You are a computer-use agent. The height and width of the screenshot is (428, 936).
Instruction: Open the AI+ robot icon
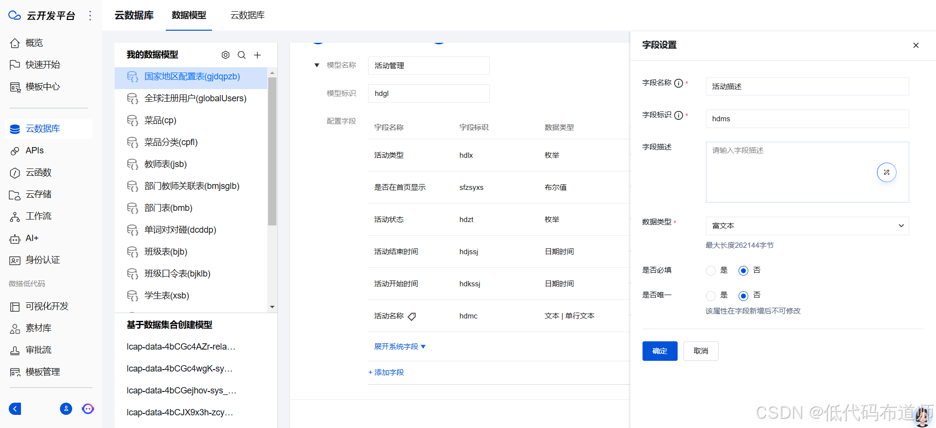click(x=15, y=238)
